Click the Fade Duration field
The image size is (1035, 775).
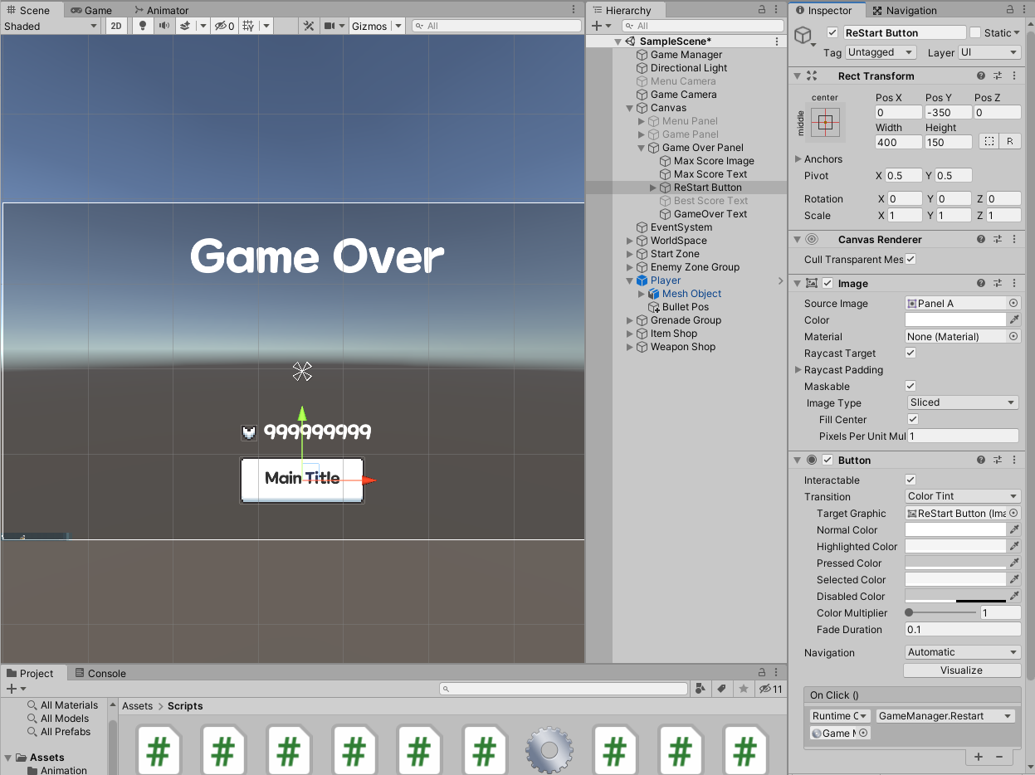pos(962,629)
